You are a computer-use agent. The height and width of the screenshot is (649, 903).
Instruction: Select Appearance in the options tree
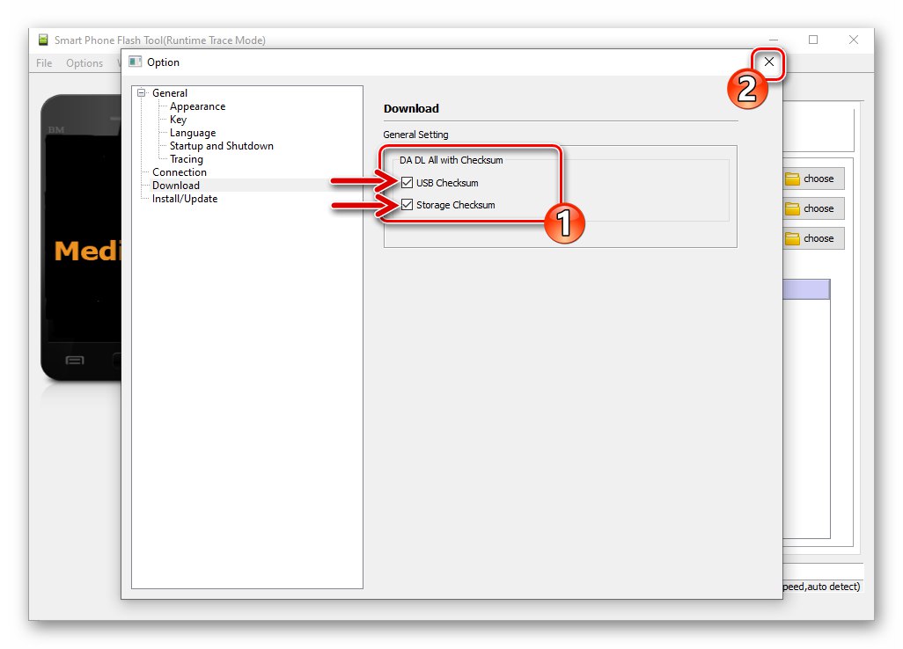click(197, 106)
